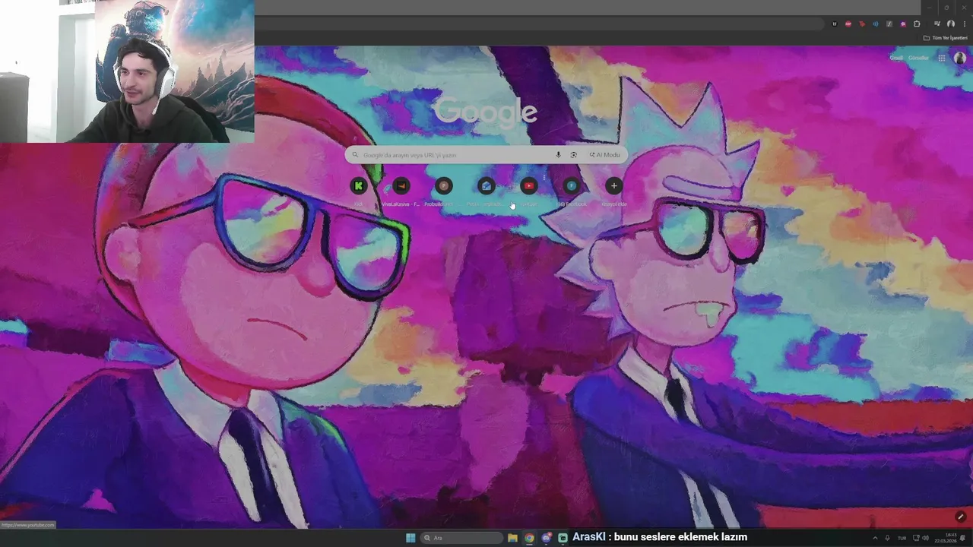Open Tüm Yer İşaretleri bookmarks folder
The height and width of the screenshot is (547, 973).
pyautogui.click(x=946, y=38)
